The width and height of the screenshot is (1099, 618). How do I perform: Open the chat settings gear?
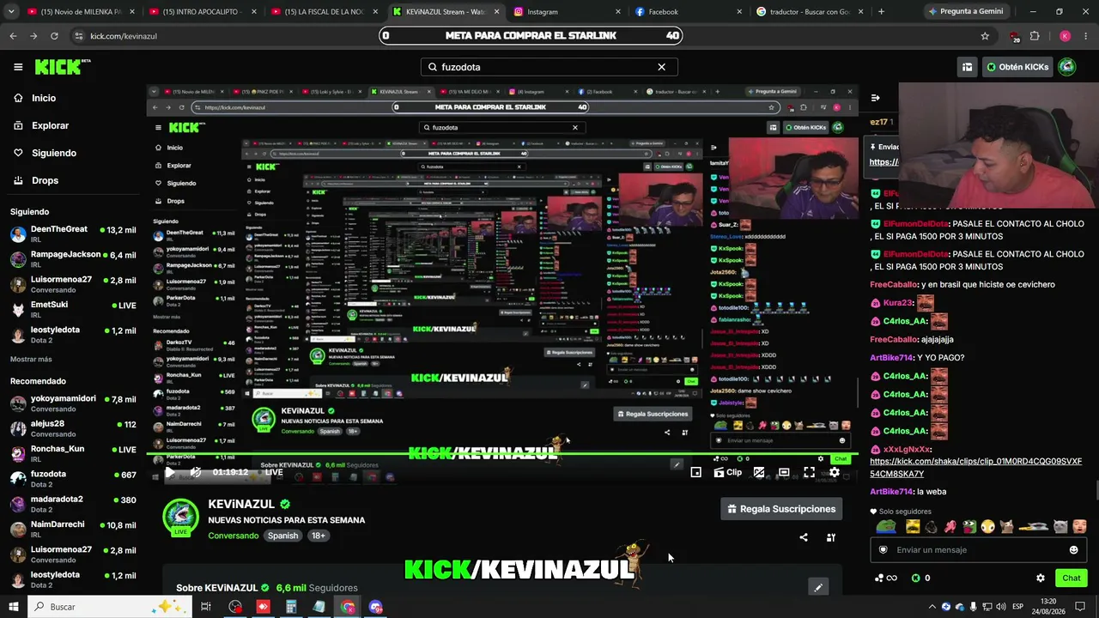pos(1041,578)
